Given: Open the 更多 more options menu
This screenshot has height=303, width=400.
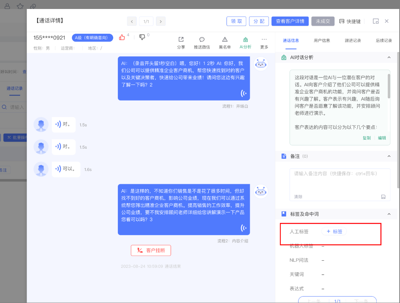Looking at the screenshot, I should tap(264, 39).
